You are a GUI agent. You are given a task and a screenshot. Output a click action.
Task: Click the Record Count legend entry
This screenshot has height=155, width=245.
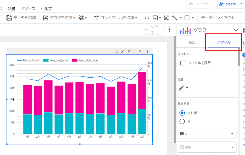[28, 60]
